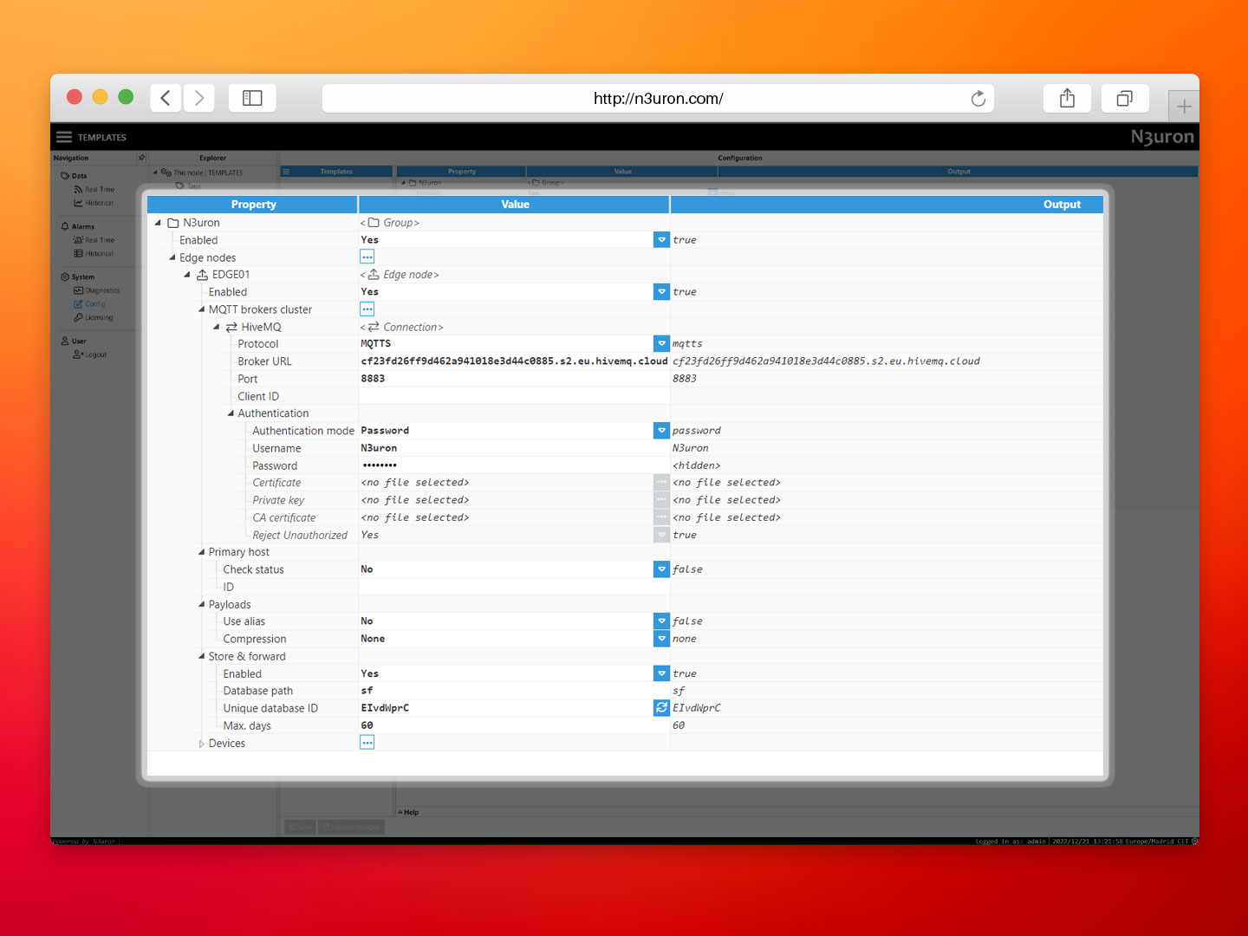Open the TEMPLATES hamburger menu
The height and width of the screenshot is (936, 1248).
pos(64,137)
